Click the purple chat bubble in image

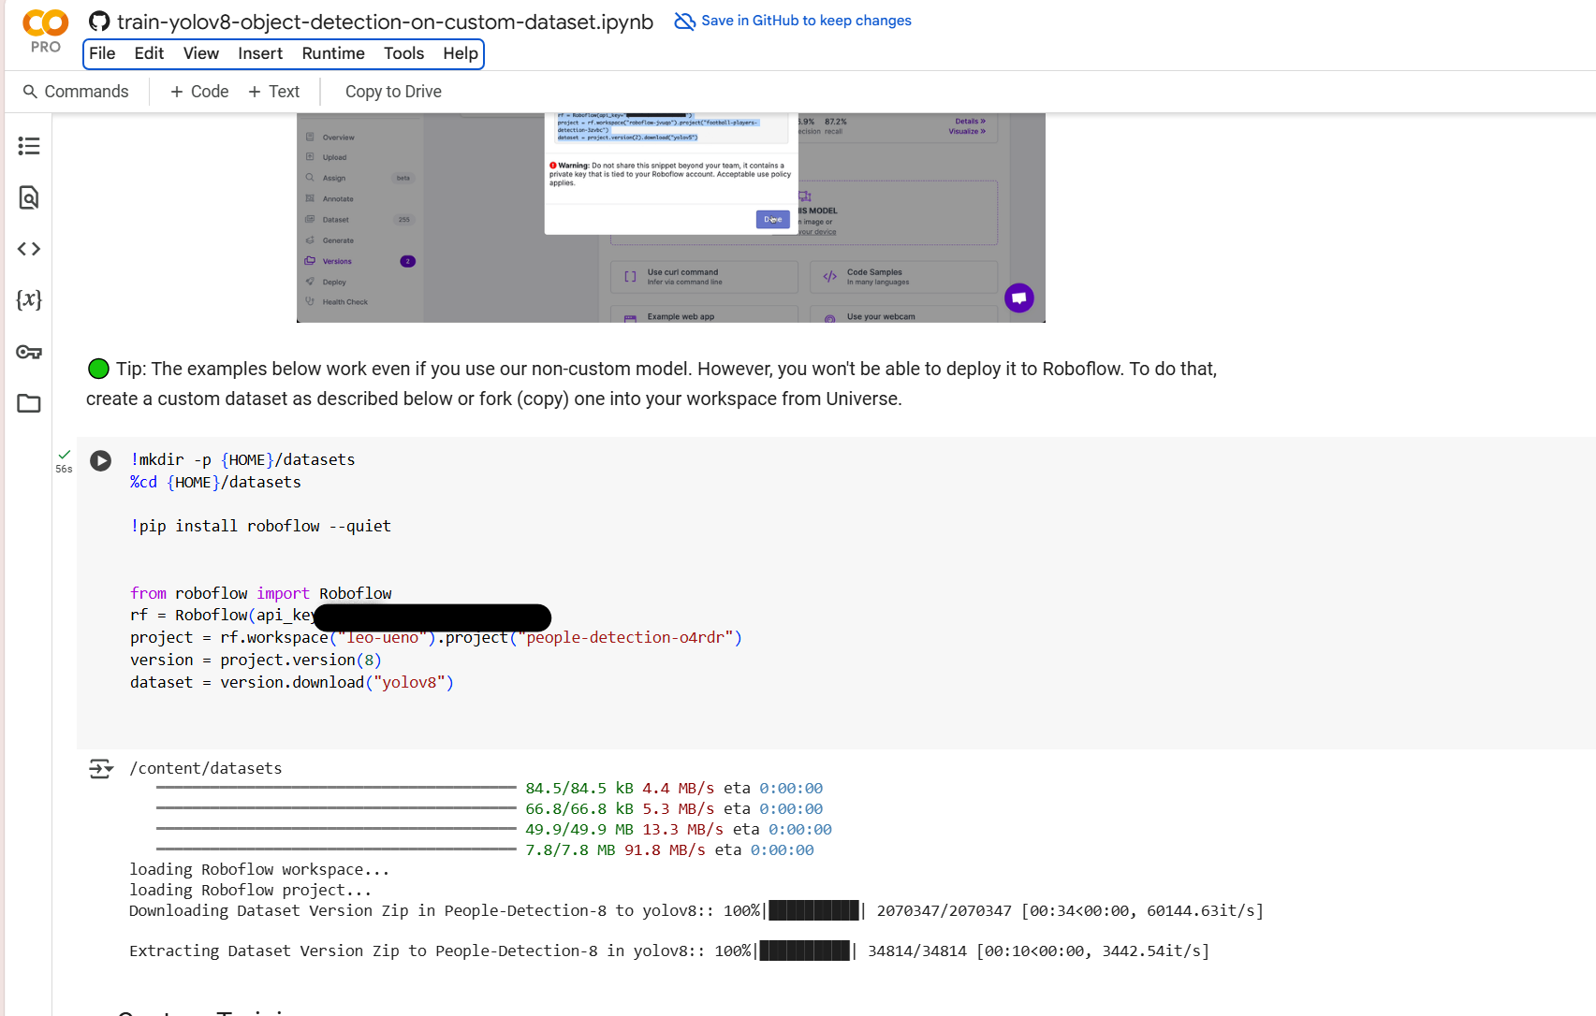[1019, 298]
